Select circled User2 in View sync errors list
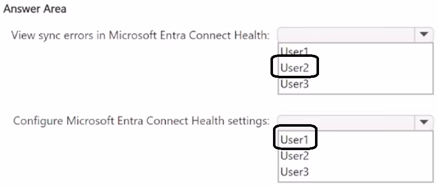This screenshot has width=437, height=186. pos(294,67)
